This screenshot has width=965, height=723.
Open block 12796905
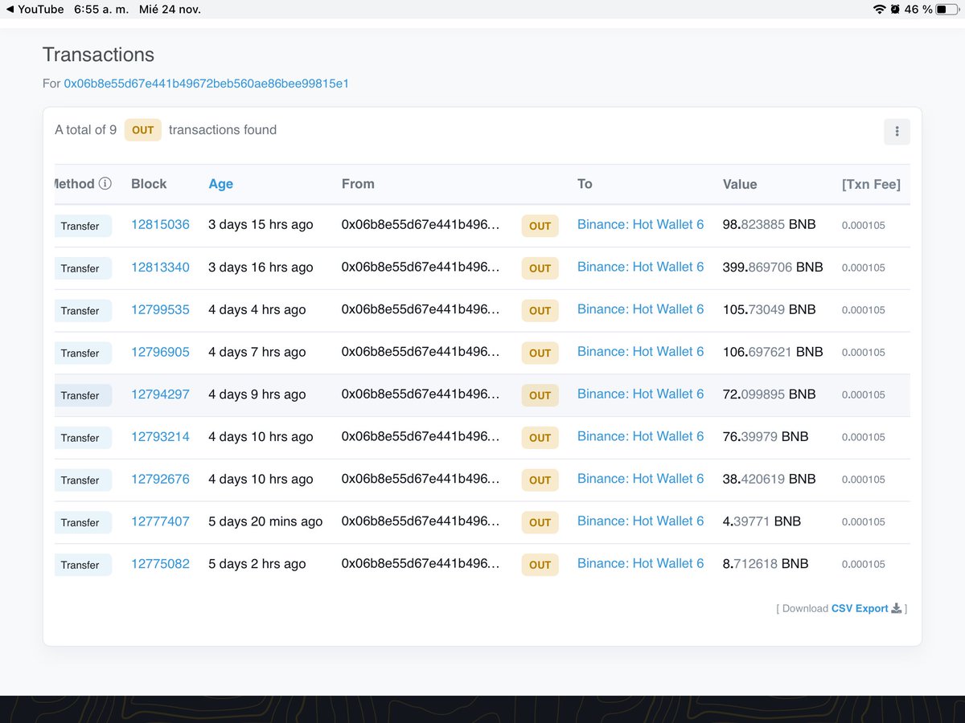pyautogui.click(x=160, y=352)
